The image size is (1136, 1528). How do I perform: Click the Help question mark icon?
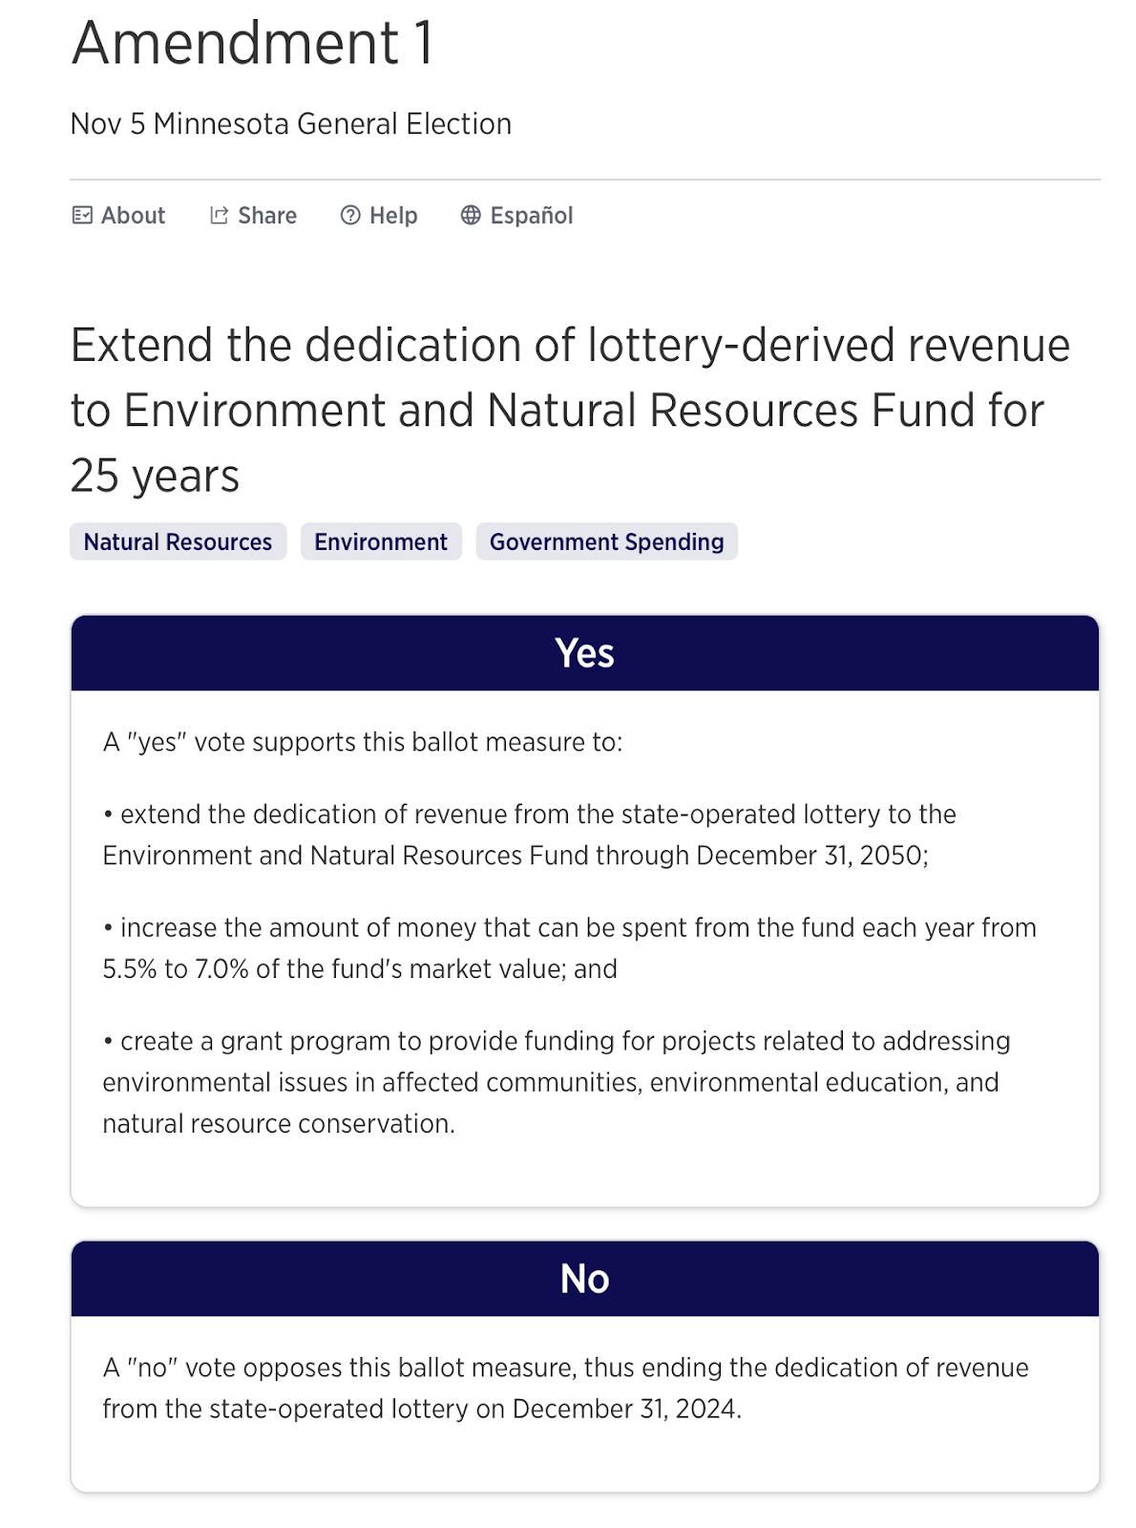(x=350, y=216)
